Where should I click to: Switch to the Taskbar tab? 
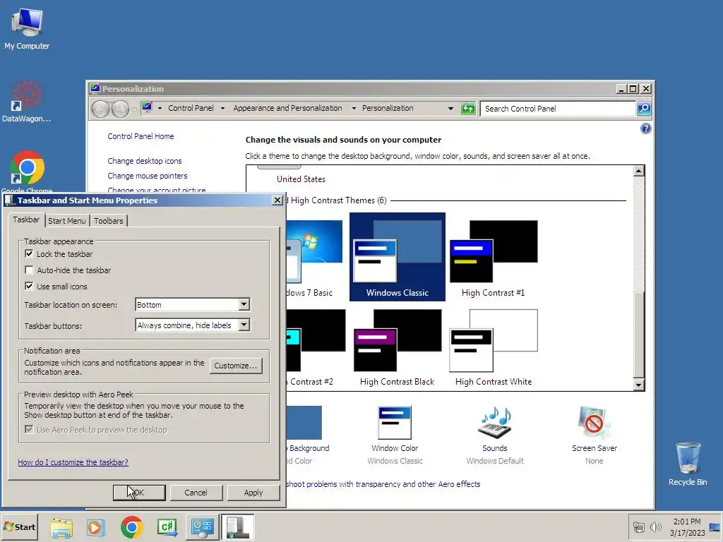click(26, 220)
